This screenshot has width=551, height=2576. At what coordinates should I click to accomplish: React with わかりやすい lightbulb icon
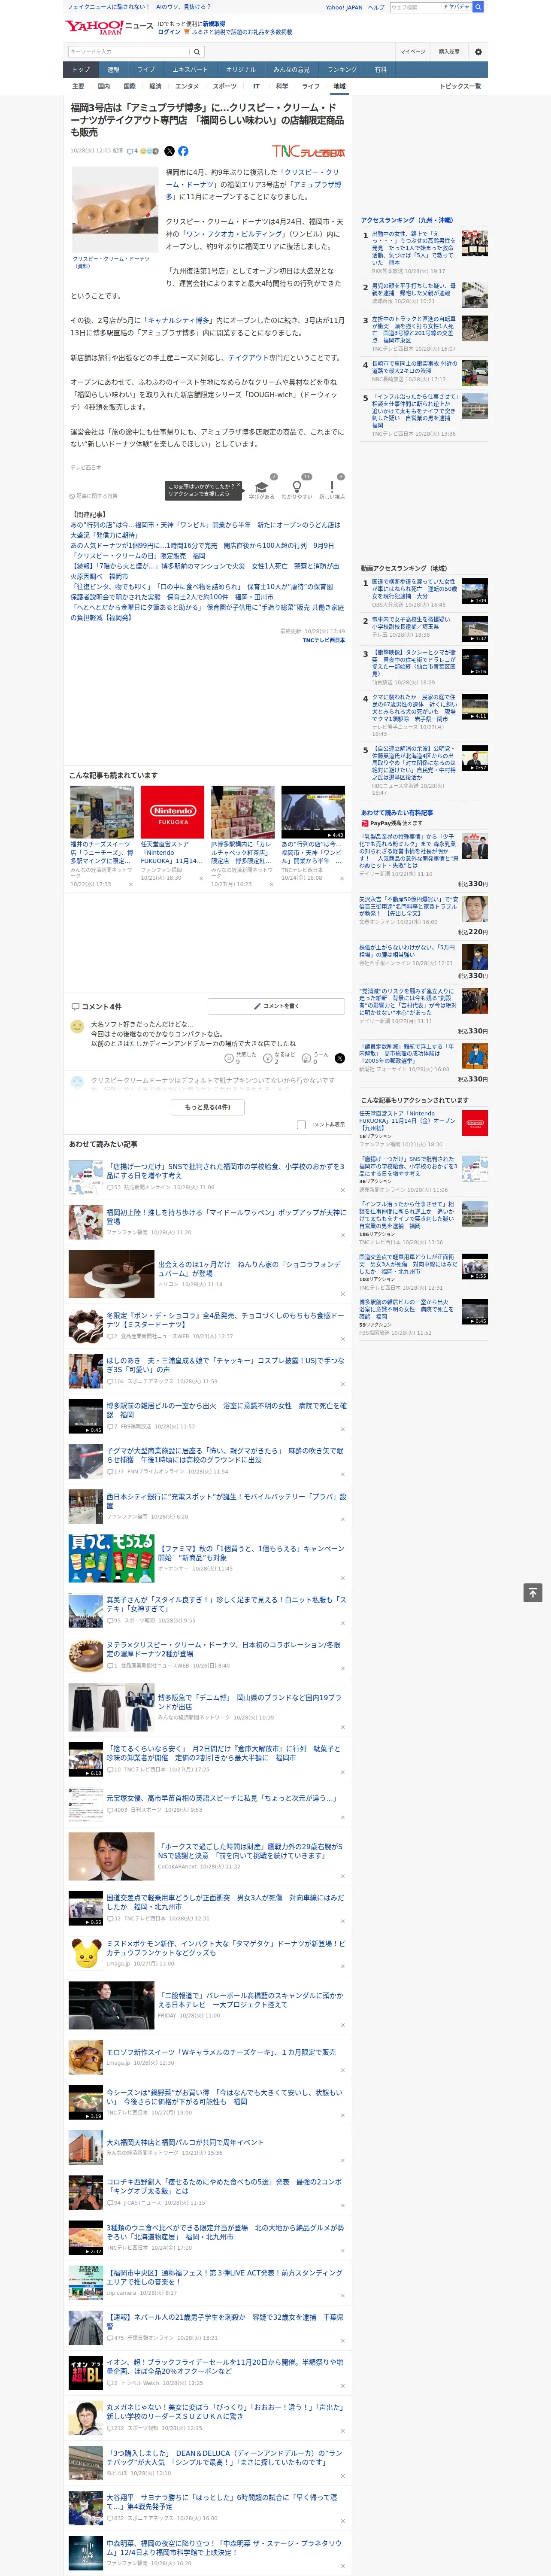(x=296, y=487)
